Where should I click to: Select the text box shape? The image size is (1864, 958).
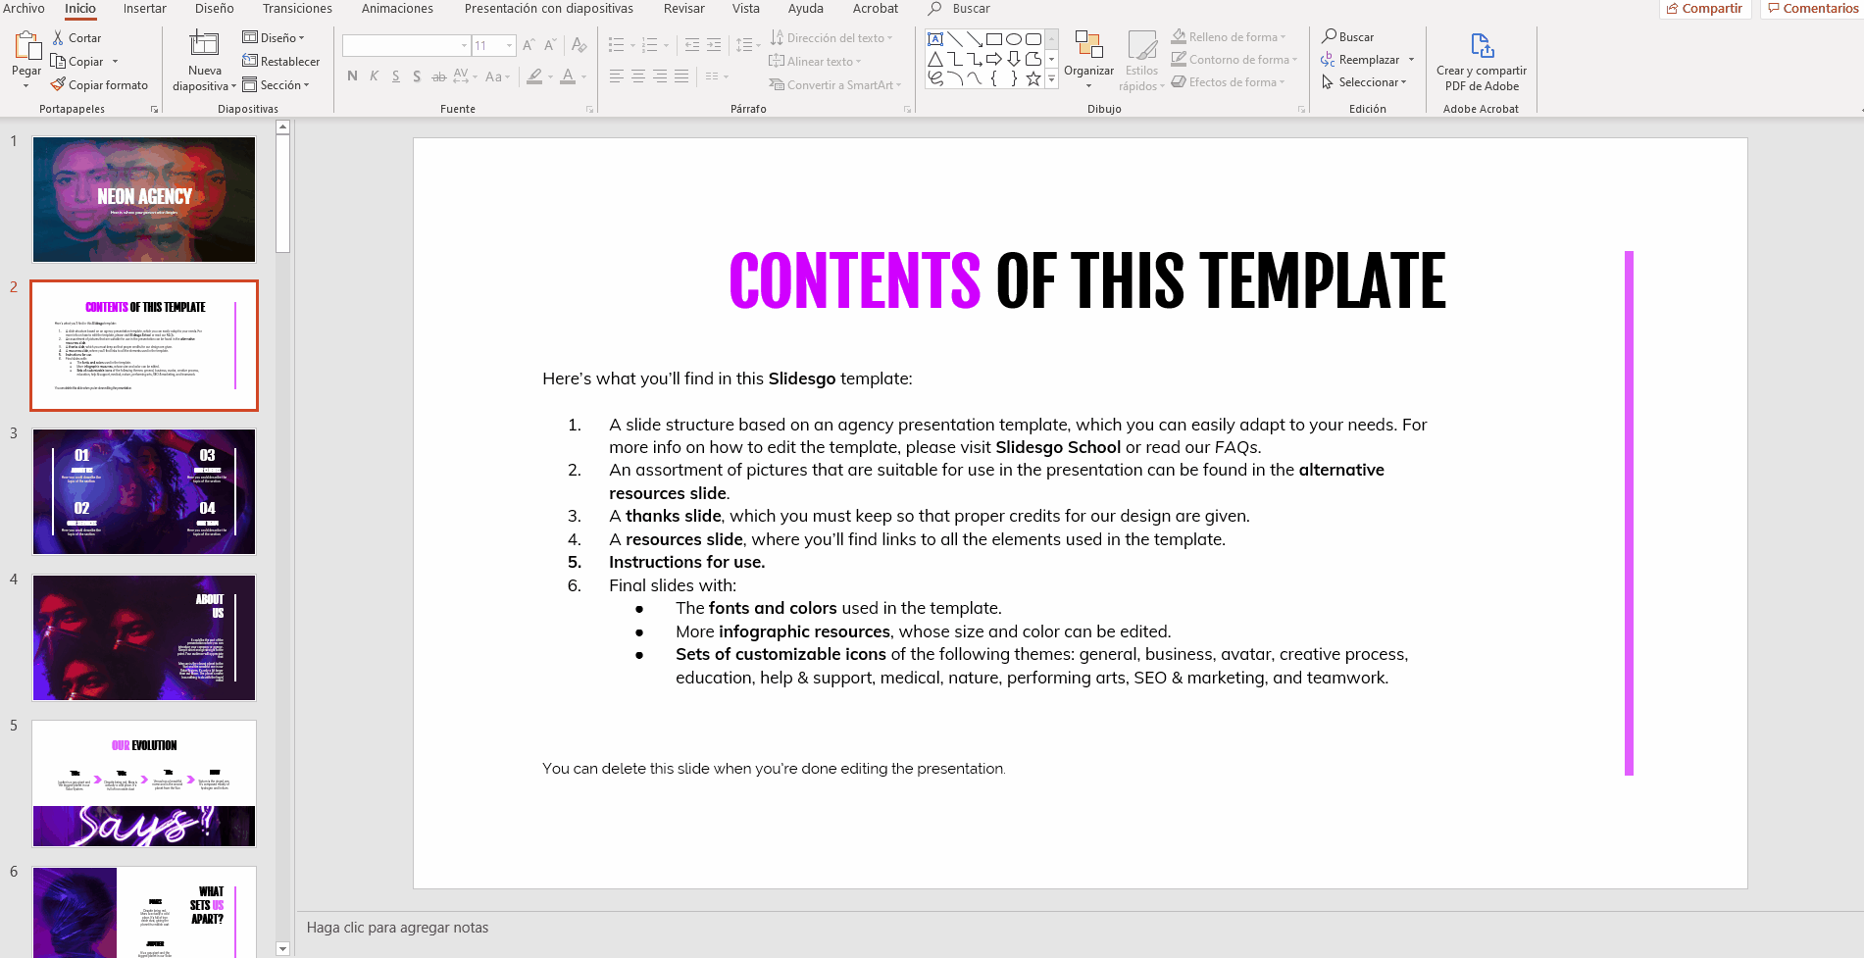pos(935,39)
